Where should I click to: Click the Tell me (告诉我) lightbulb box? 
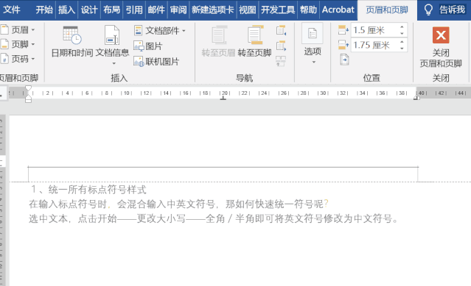point(444,10)
